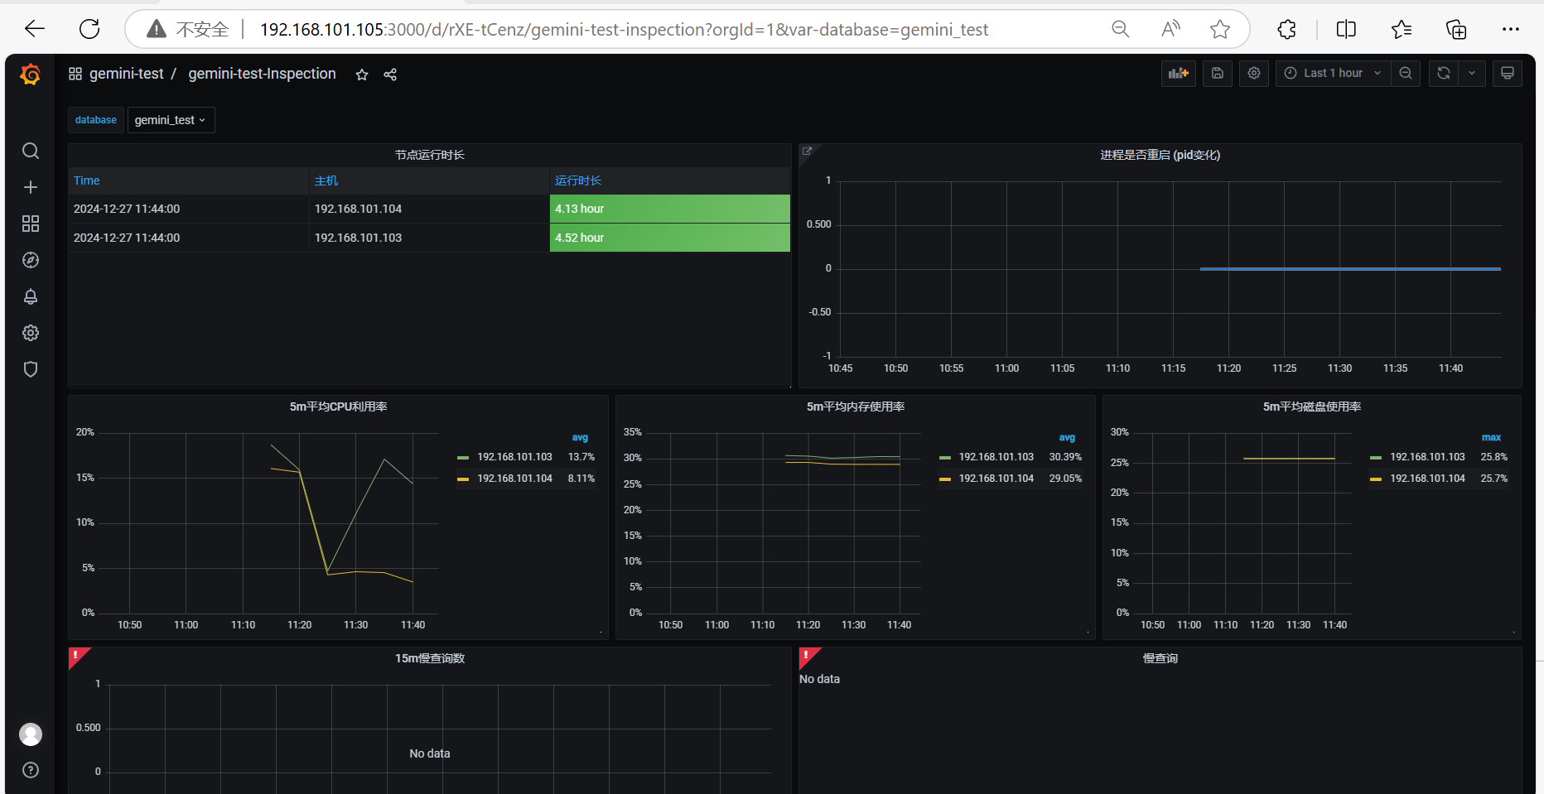The width and height of the screenshot is (1544, 794).
Task: Change color of 192.168.101.103 CPU series swatch
Action: 463,458
